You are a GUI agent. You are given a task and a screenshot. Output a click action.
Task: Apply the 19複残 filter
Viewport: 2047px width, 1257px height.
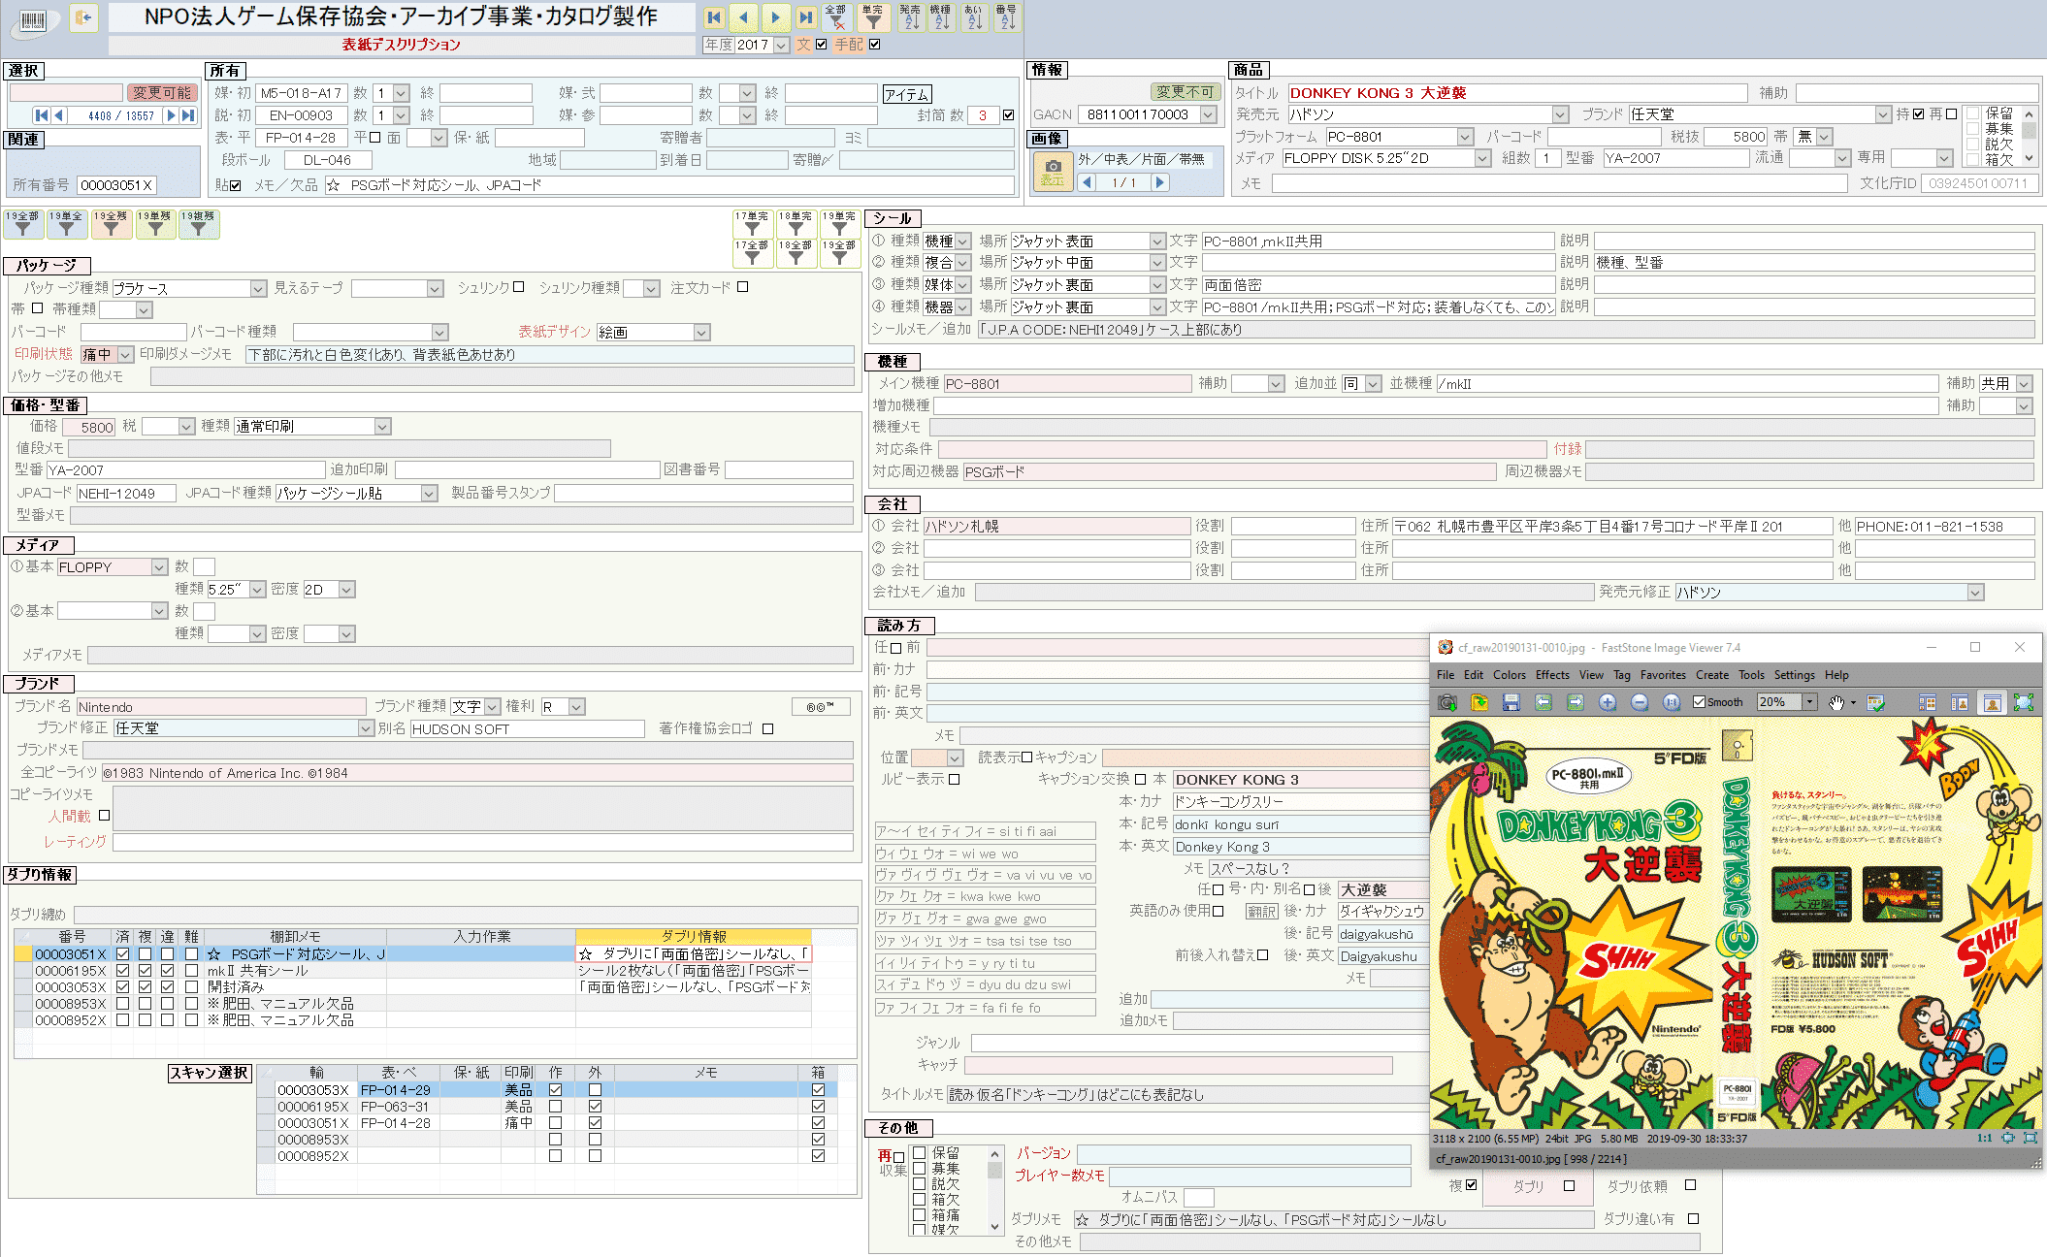point(199,224)
